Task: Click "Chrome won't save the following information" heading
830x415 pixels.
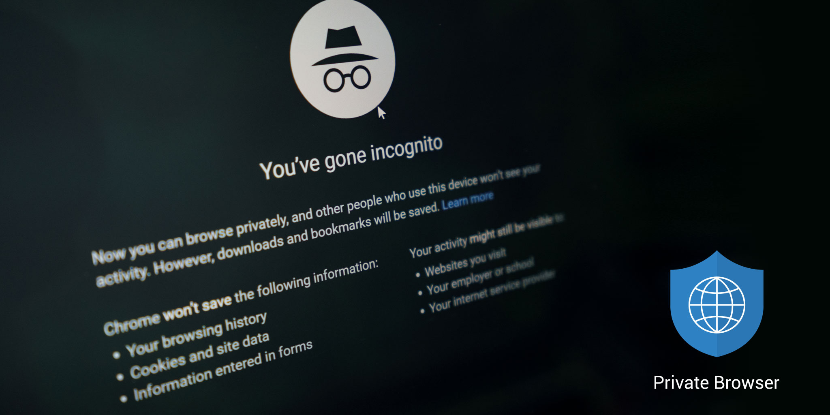Action: (241, 297)
